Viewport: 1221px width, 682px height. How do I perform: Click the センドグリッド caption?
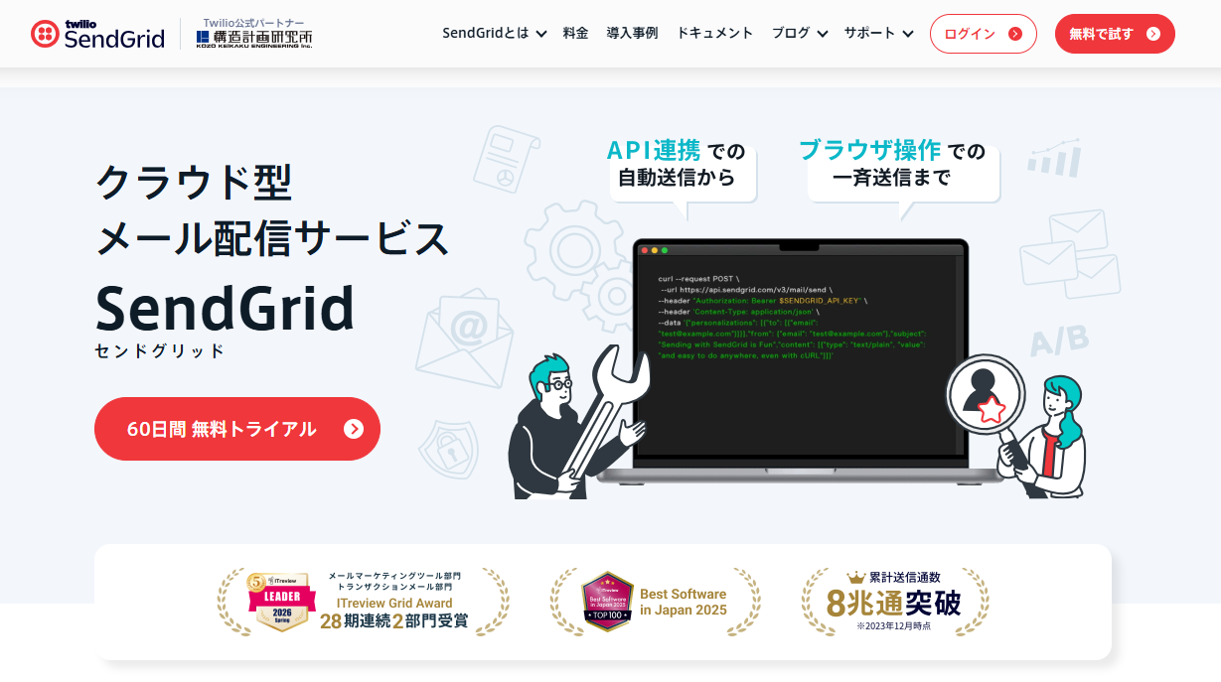click(x=160, y=351)
